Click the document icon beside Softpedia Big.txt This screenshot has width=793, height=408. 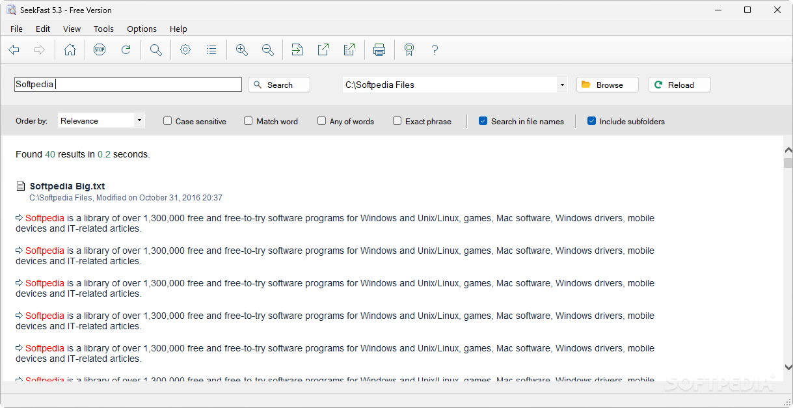click(x=21, y=186)
